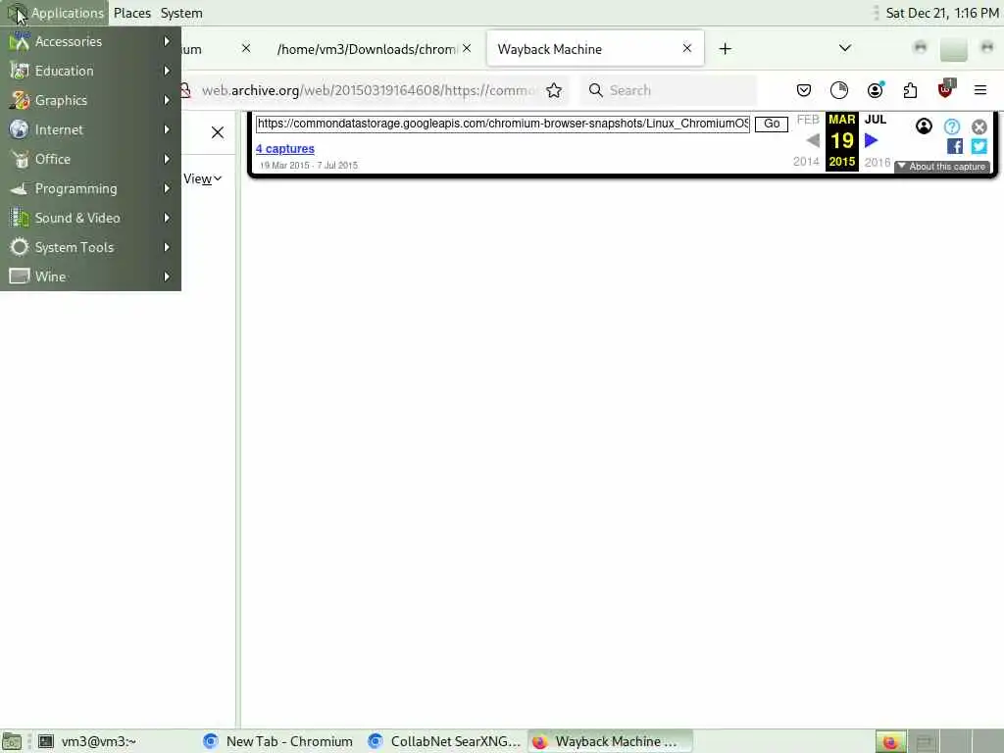
Task: Click the web.archive.org address bar
Action: [x=367, y=90]
